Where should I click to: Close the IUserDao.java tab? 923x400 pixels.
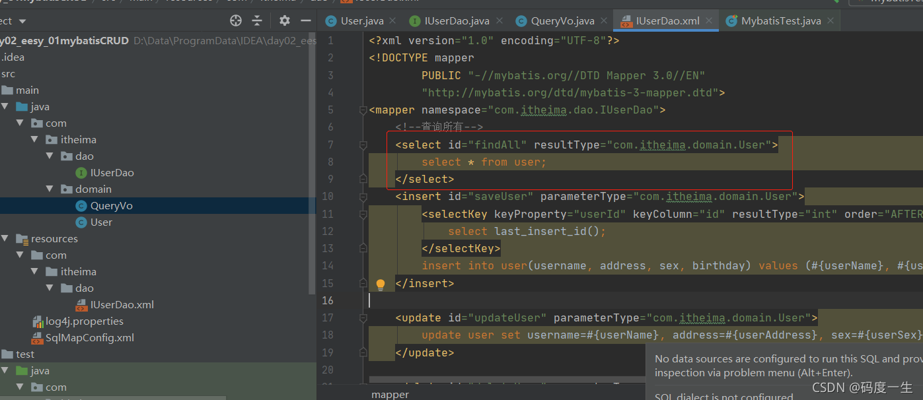[x=499, y=21]
